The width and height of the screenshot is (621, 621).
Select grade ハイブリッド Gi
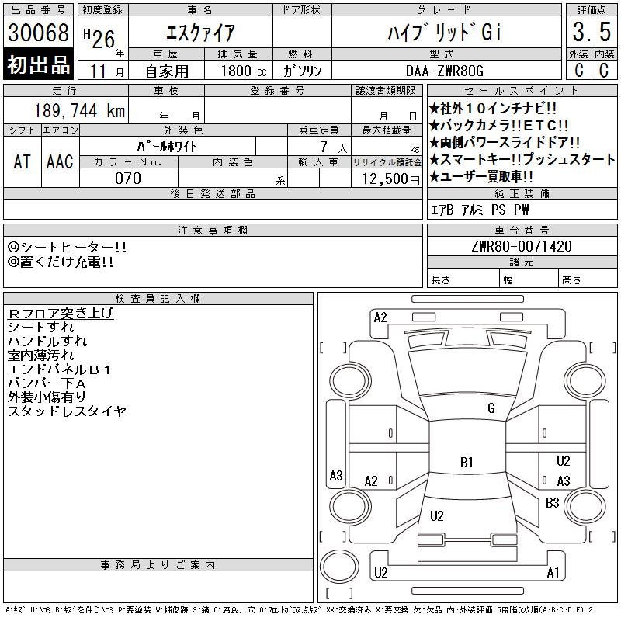tap(445, 32)
